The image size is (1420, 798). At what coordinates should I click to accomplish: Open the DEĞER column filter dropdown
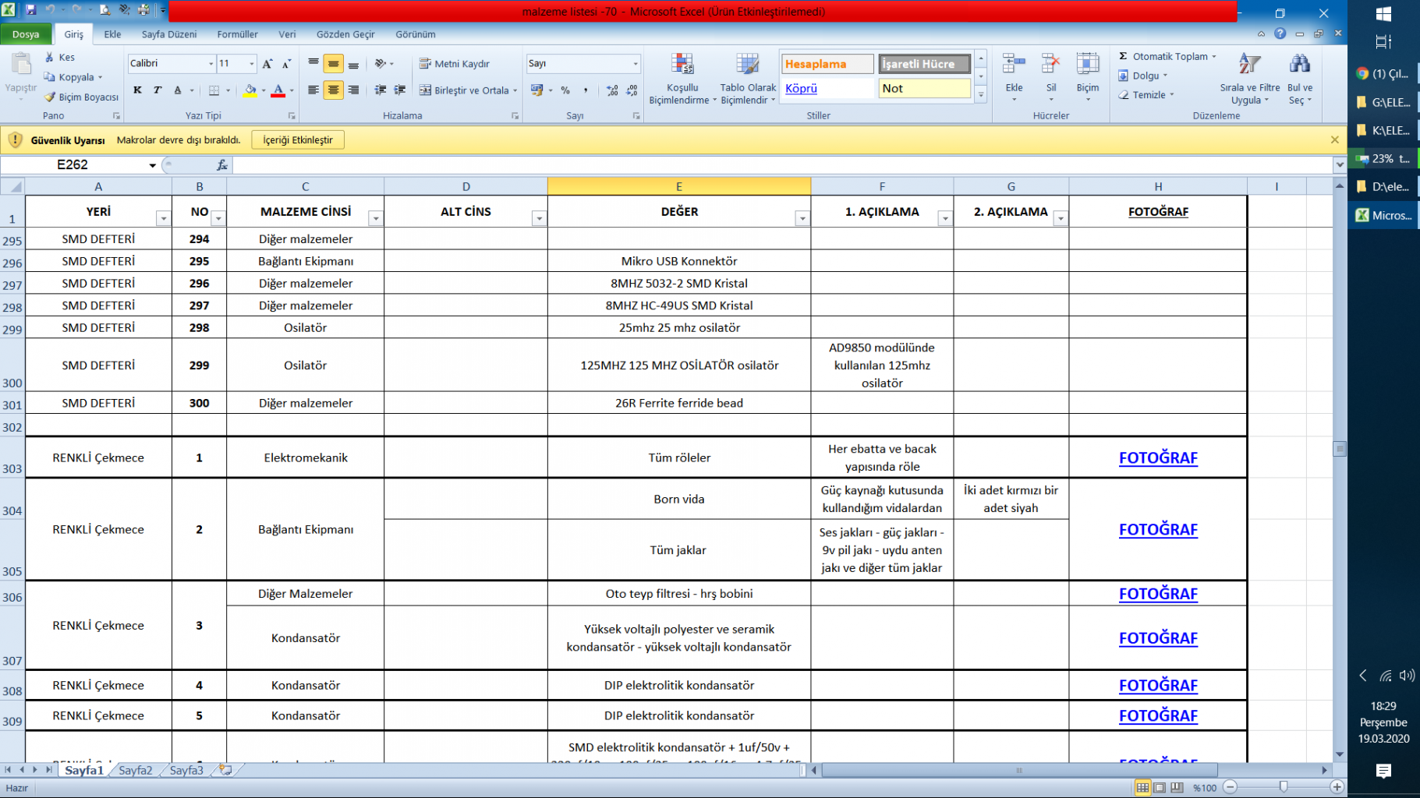click(802, 219)
